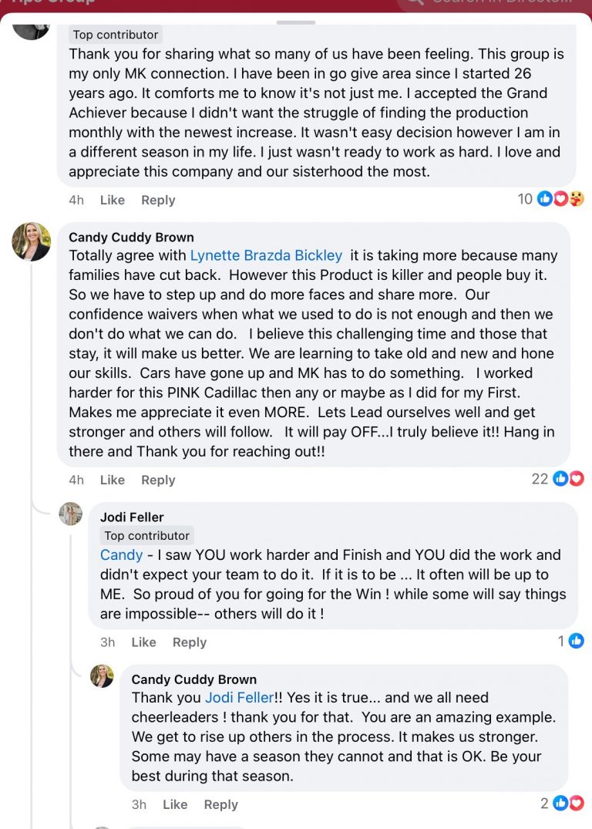Screen dimensions: 592x829
Task: Click the reaction icons on the 10-reaction comment
Action: [x=560, y=199]
